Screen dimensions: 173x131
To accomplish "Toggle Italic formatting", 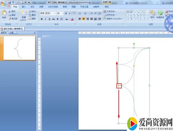I will [46, 19].
